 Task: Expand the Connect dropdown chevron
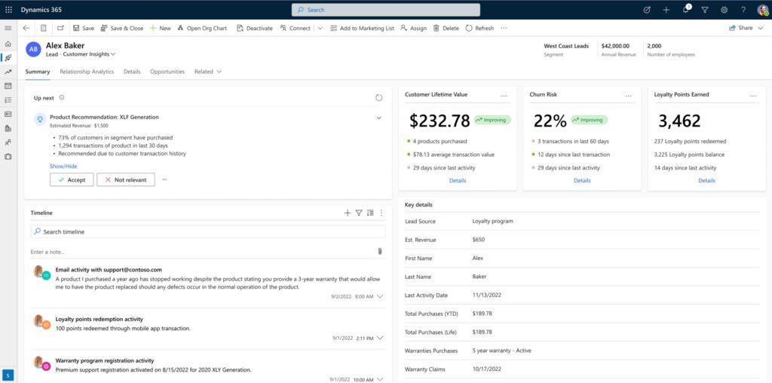320,29
